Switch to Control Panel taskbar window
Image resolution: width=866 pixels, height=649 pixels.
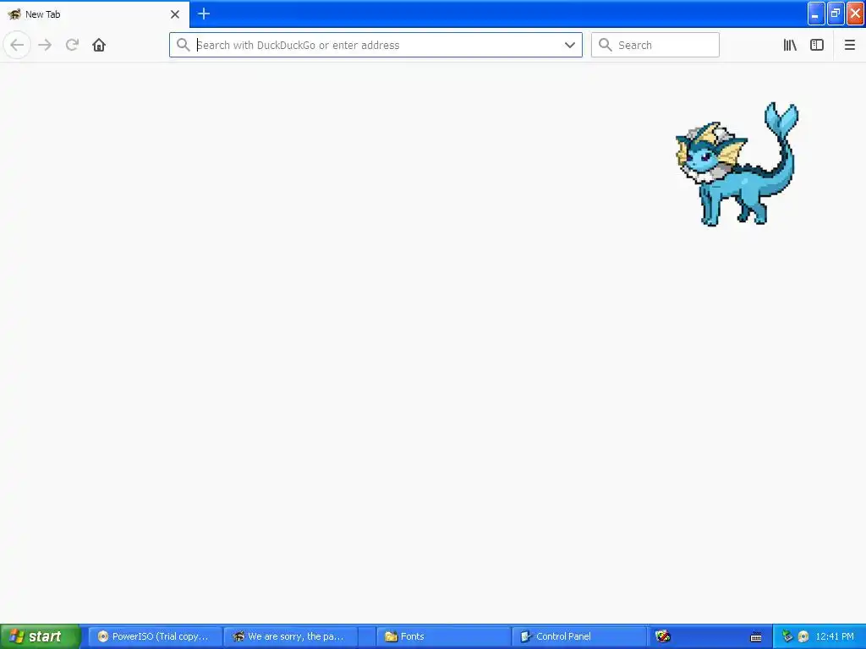[578, 636]
